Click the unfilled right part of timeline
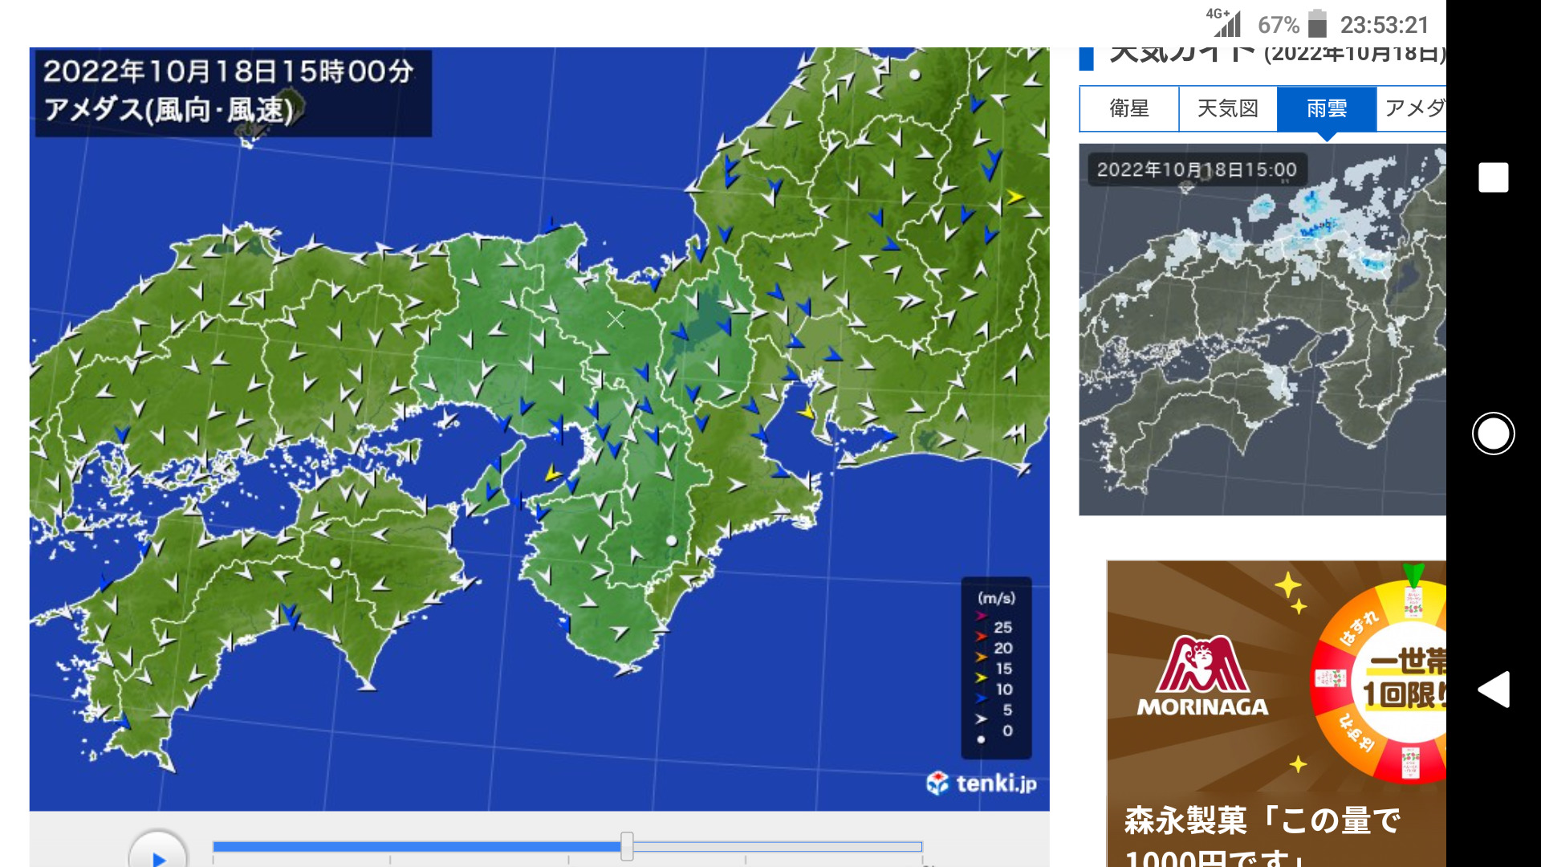Viewport: 1541px width, 867px height. [777, 846]
